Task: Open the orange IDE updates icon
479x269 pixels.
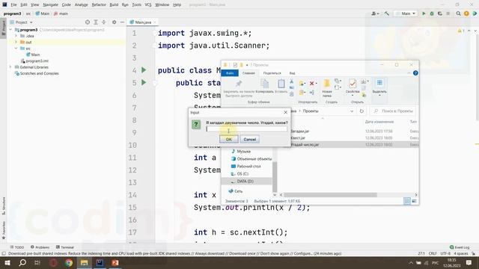Action: [x=466, y=13]
